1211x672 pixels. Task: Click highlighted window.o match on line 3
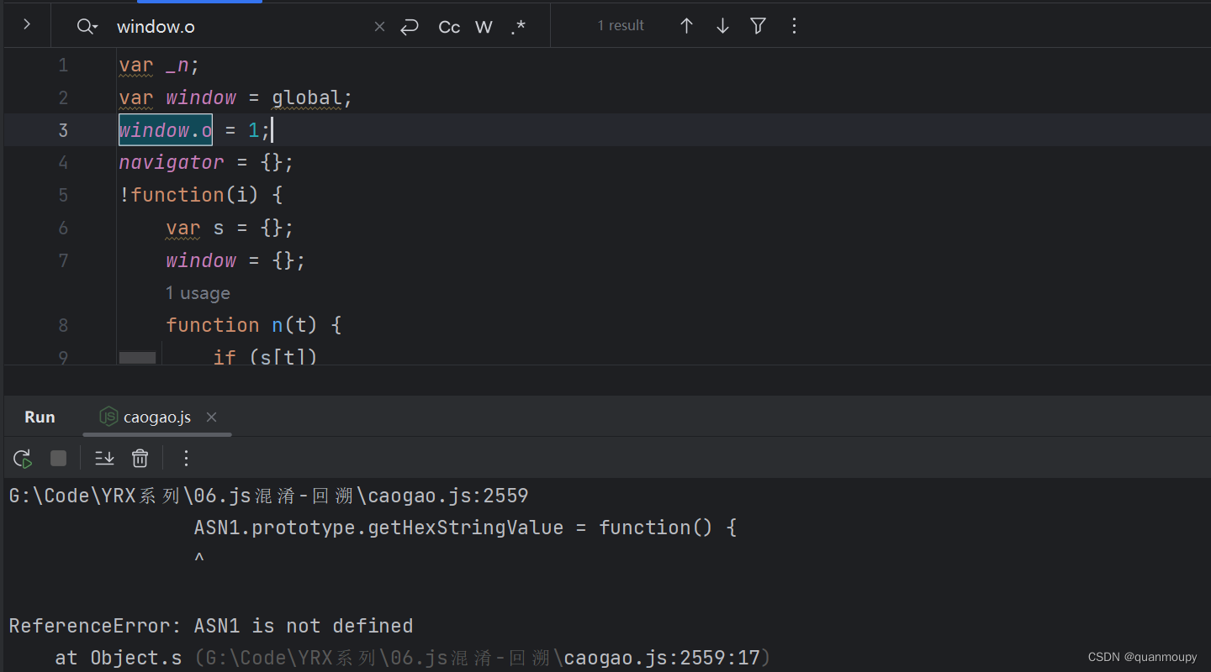point(166,130)
